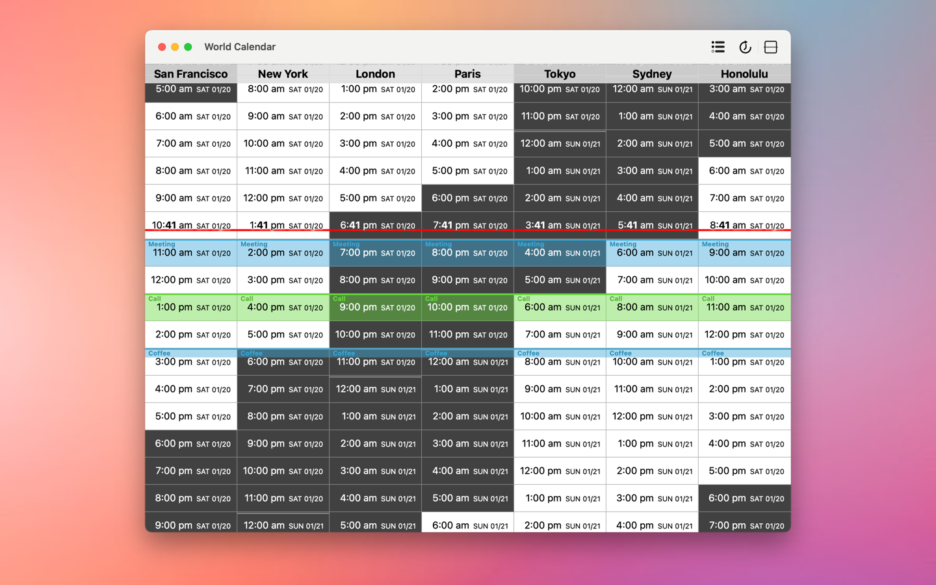
Task: Click the current time 3:41 am Tokyo cell
Action: coord(560,226)
